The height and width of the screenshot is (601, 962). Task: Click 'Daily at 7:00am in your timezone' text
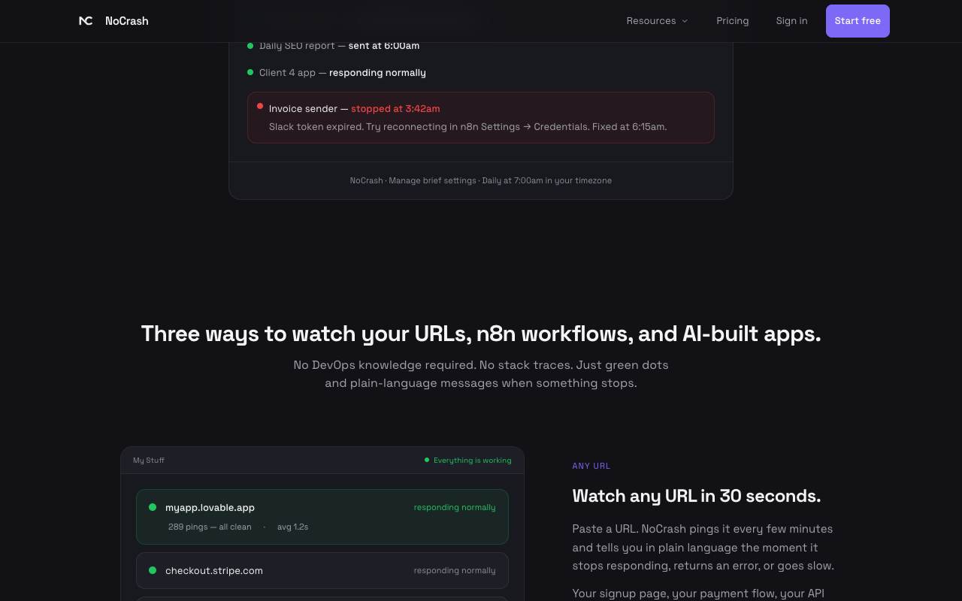pos(546,180)
